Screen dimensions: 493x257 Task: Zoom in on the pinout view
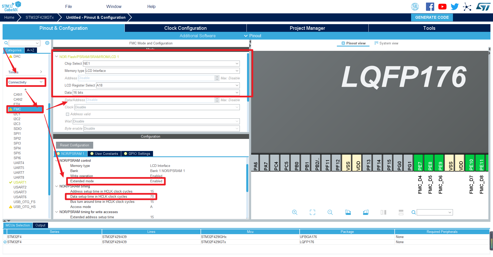tap(295, 212)
